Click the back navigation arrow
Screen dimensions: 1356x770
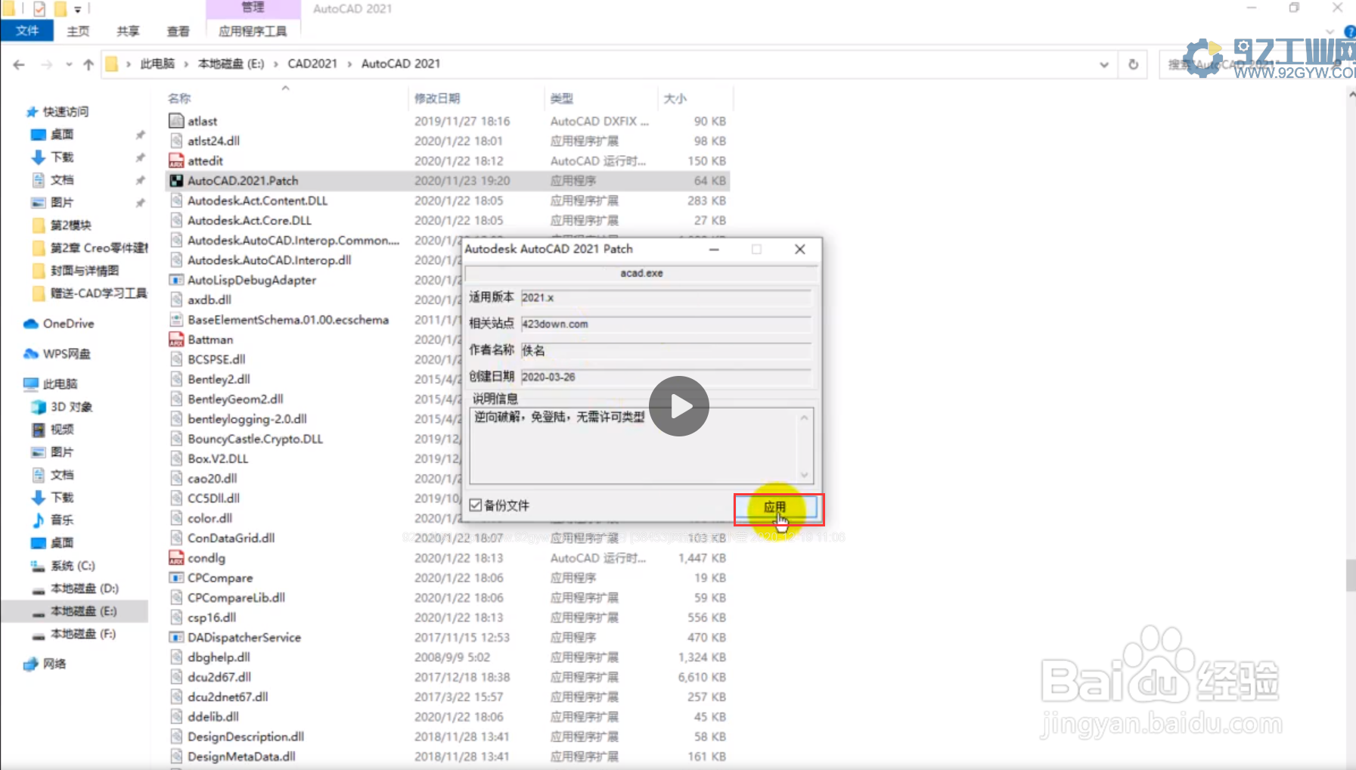tap(19, 64)
